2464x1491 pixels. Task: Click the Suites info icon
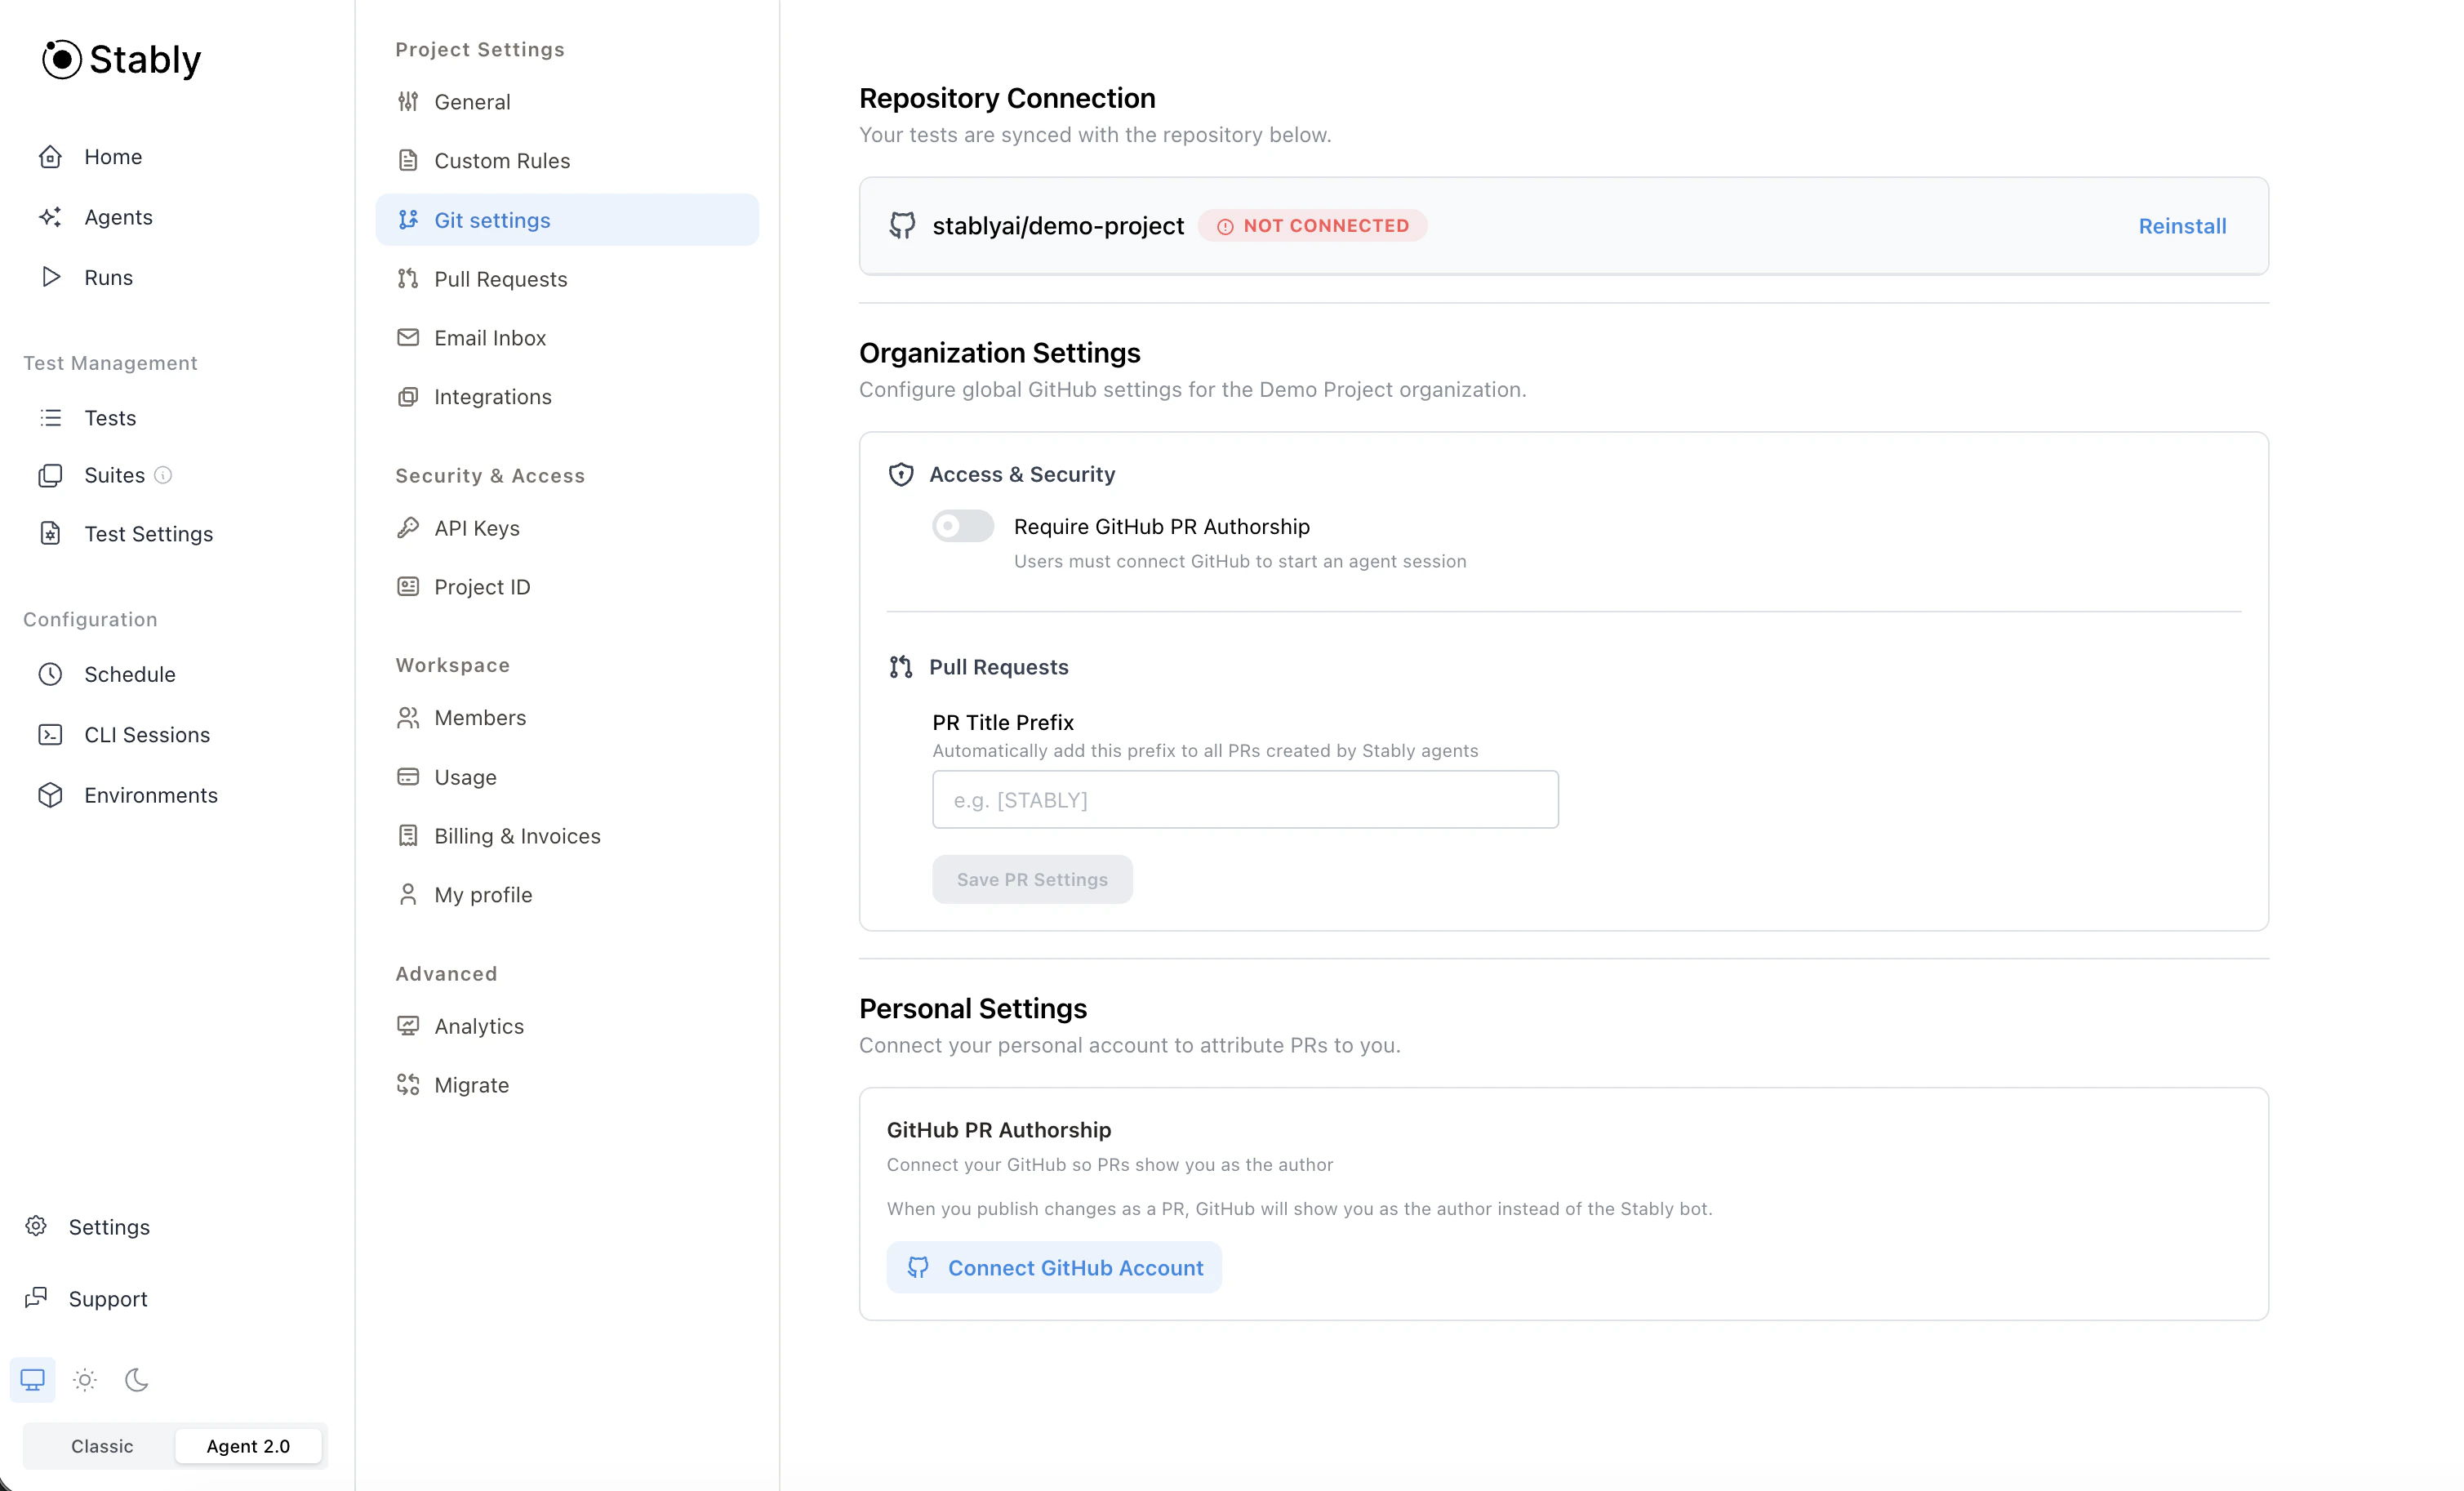click(163, 475)
